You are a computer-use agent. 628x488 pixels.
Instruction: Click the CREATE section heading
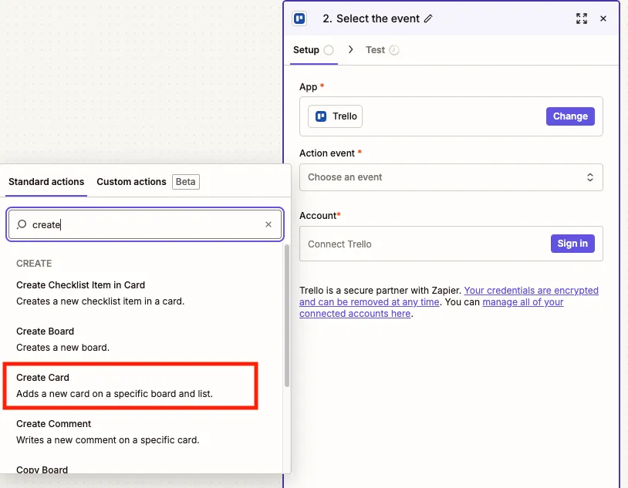coord(34,264)
